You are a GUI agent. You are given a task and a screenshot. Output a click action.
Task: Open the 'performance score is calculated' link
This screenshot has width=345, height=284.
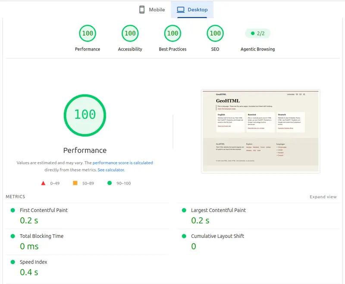click(123, 162)
